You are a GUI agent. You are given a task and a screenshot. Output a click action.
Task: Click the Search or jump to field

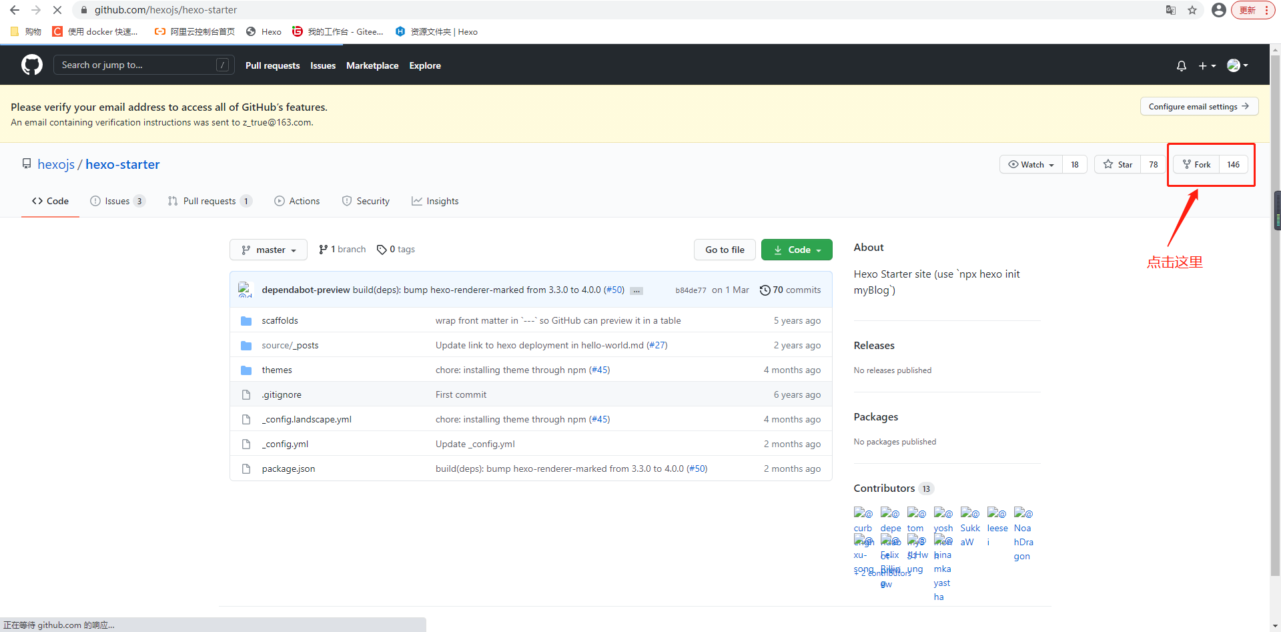pos(143,65)
